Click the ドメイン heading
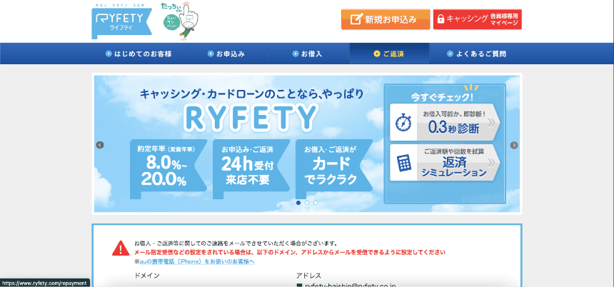The height and width of the screenshot is (287, 614). click(x=147, y=276)
